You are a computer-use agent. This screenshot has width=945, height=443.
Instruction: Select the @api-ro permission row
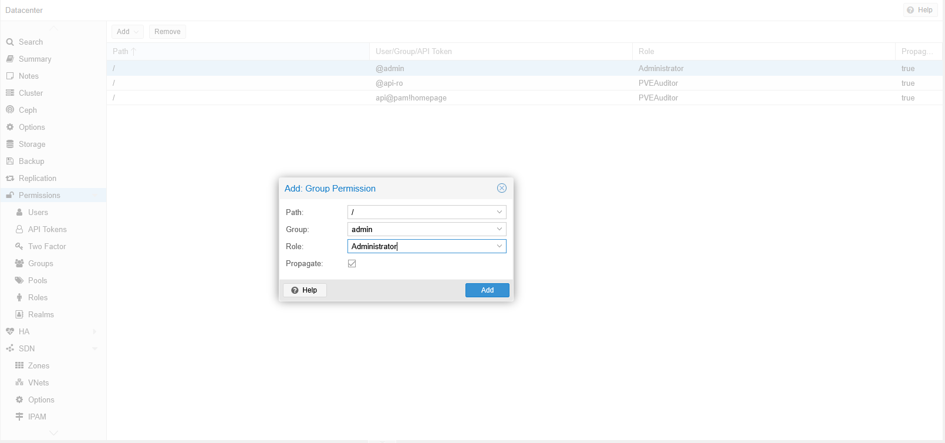(524, 83)
